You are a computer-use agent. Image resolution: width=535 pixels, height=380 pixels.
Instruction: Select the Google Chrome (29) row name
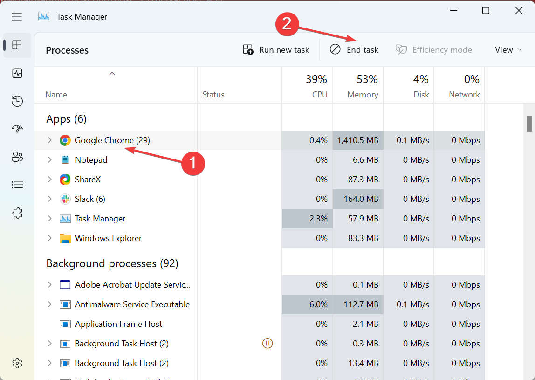(x=113, y=140)
